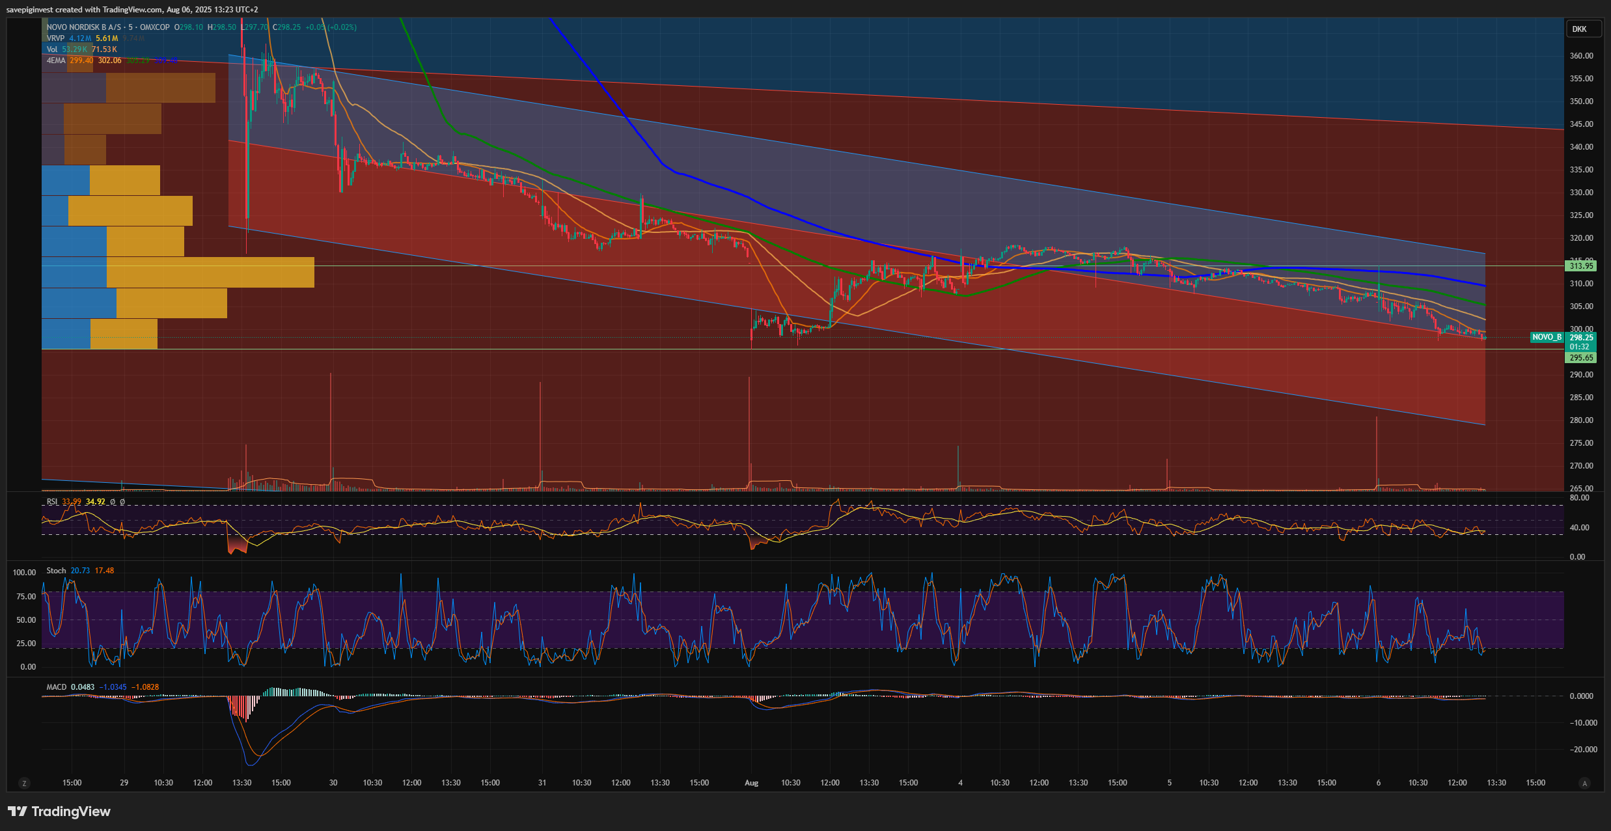Screen dimensions: 1611x831
Task: Click the TradingView logo
Action: 59,811
